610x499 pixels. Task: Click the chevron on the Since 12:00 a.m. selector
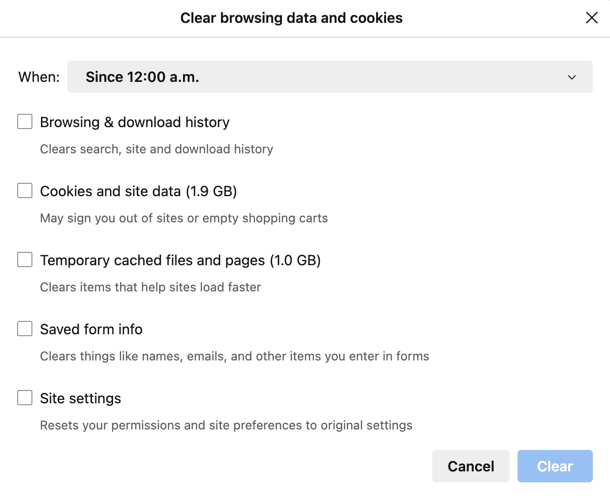571,77
